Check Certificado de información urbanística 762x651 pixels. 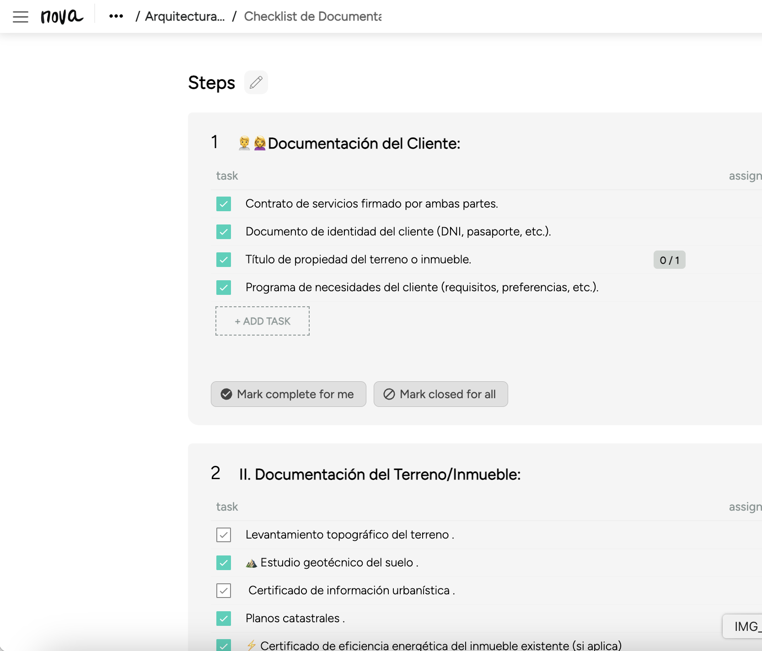(224, 591)
